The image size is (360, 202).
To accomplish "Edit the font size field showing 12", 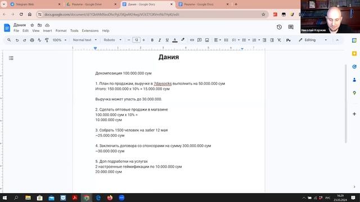I will tap(136, 40).
